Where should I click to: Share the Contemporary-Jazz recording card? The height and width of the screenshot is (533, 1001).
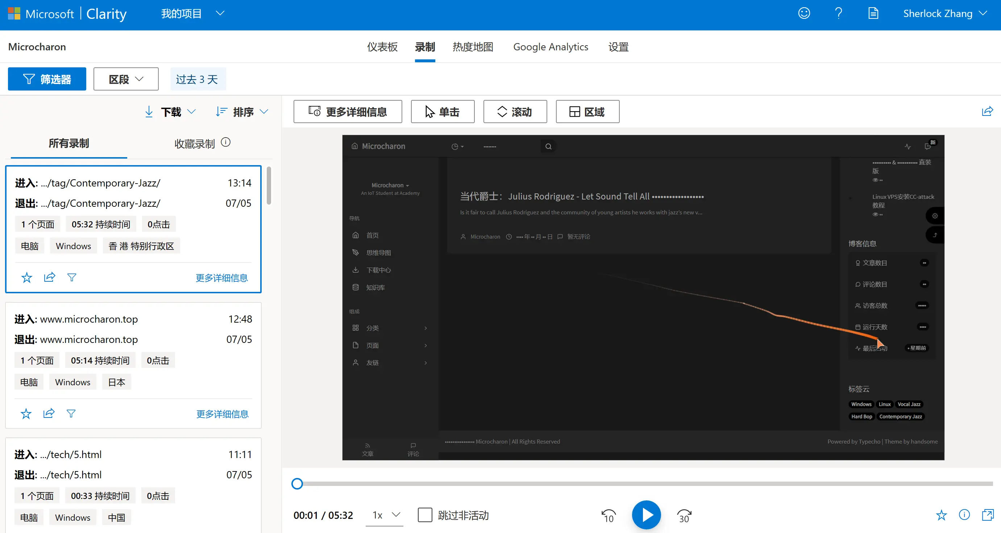(49, 277)
